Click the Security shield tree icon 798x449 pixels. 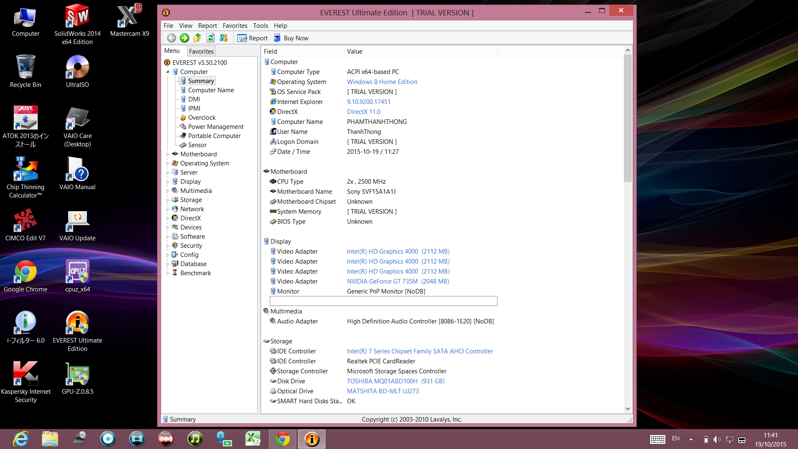pos(175,245)
